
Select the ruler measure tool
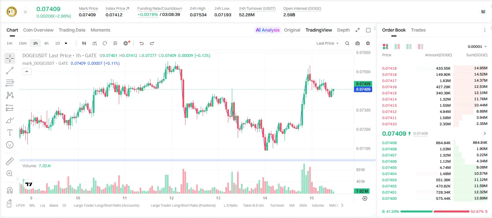[10, 161]
